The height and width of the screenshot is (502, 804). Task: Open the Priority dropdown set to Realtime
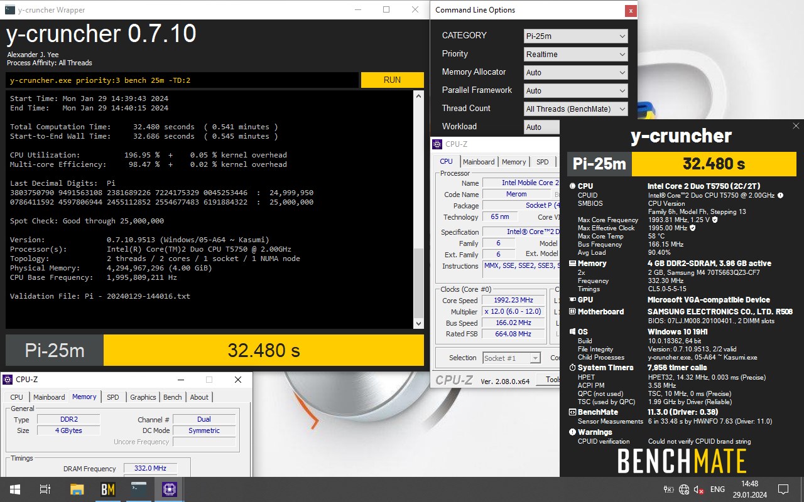[x=575, y=54]
